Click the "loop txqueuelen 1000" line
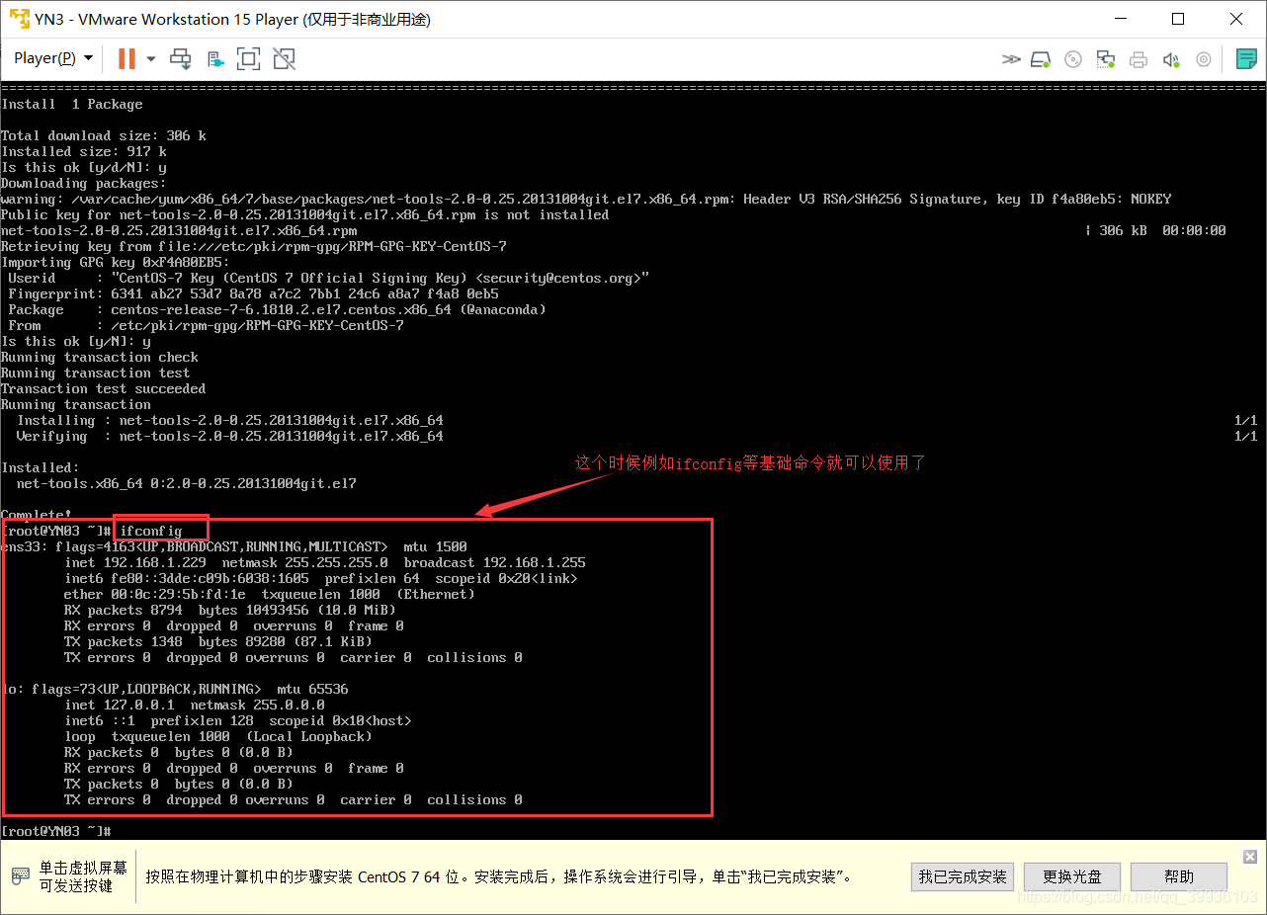 click(218, 736)
